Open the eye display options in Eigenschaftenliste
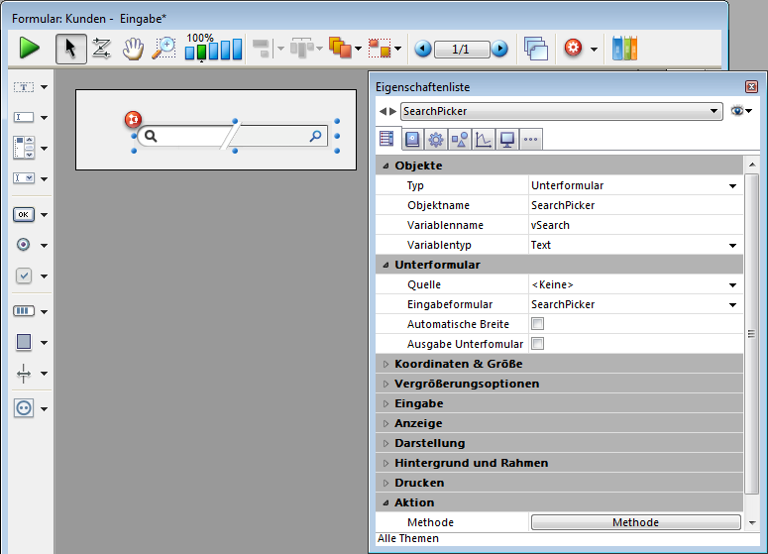Image resolution: width=768 pixels, height=554 pixels. tap(740, 112)
